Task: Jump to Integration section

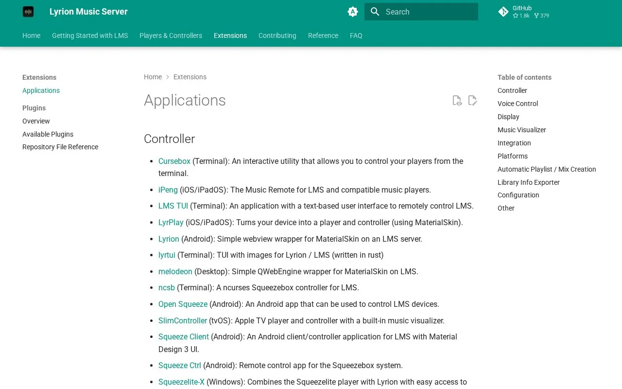Action: click(x=514, y=143)
